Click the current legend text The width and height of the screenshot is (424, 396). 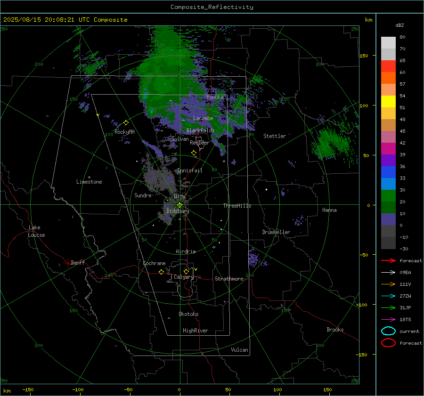tap(409, 331)
